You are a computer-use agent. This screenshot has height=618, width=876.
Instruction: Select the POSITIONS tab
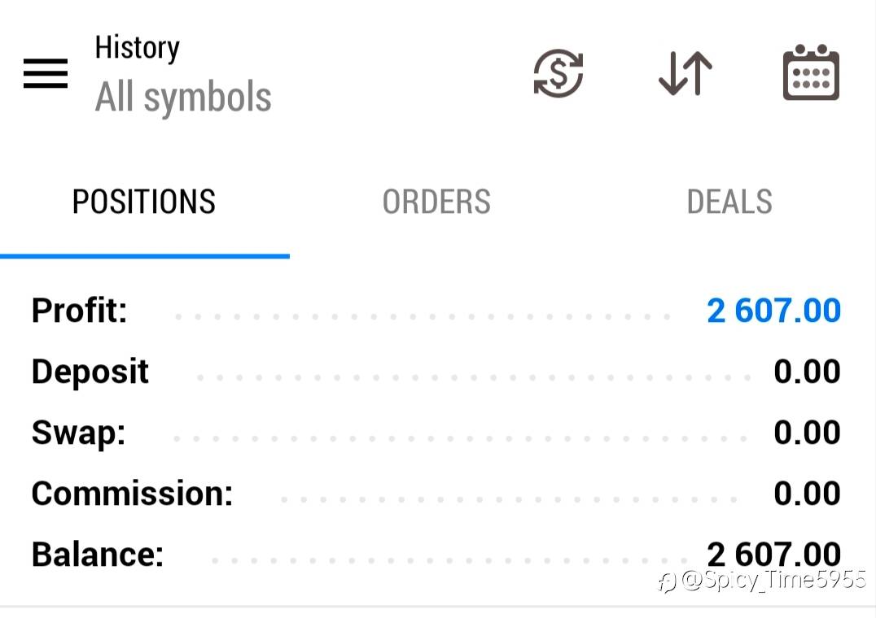point(144,202)
